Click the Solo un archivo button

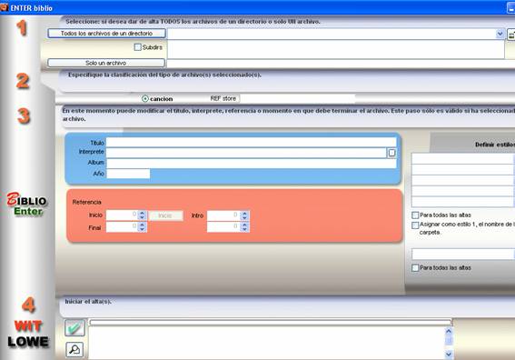click(106, 63)
